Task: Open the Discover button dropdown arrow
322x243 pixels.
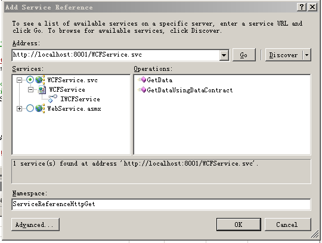Action: [307, 55]
